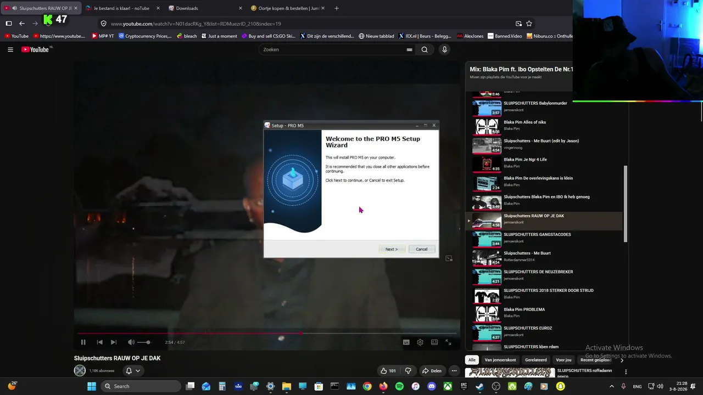Open the Xbox app from the taskbar

click(448, 386)
